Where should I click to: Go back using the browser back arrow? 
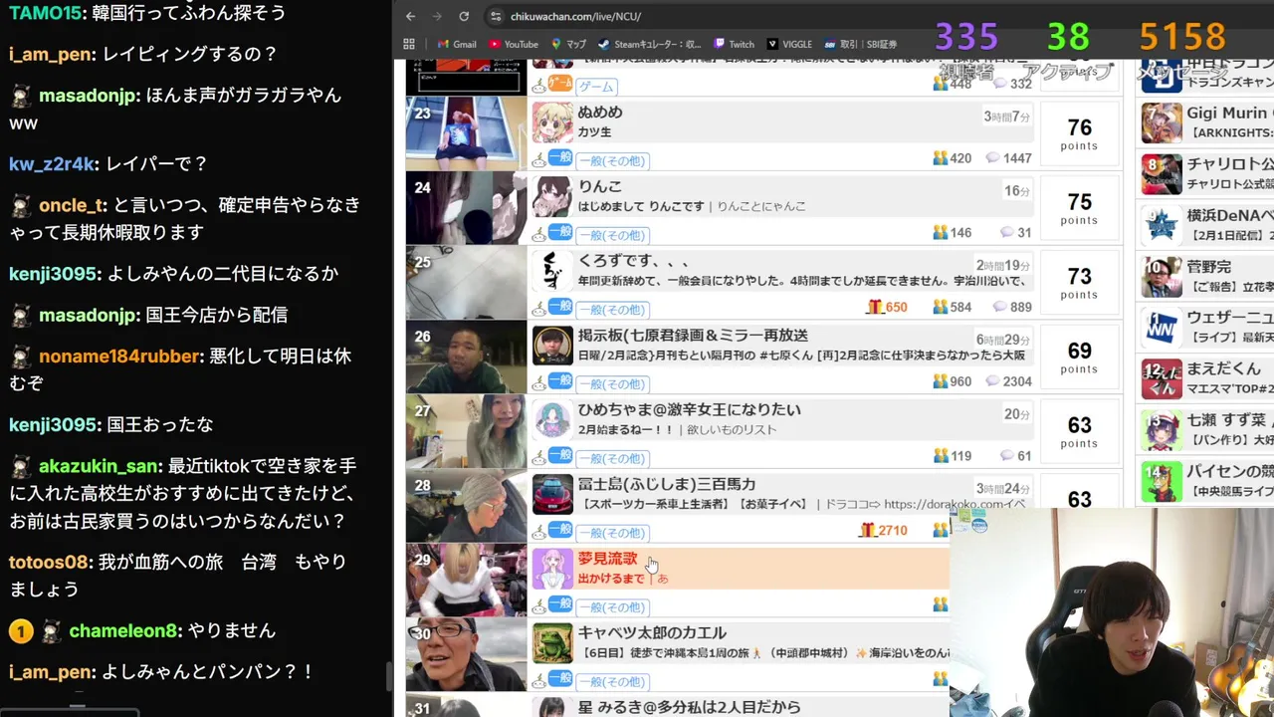click(x=410, y=16)
